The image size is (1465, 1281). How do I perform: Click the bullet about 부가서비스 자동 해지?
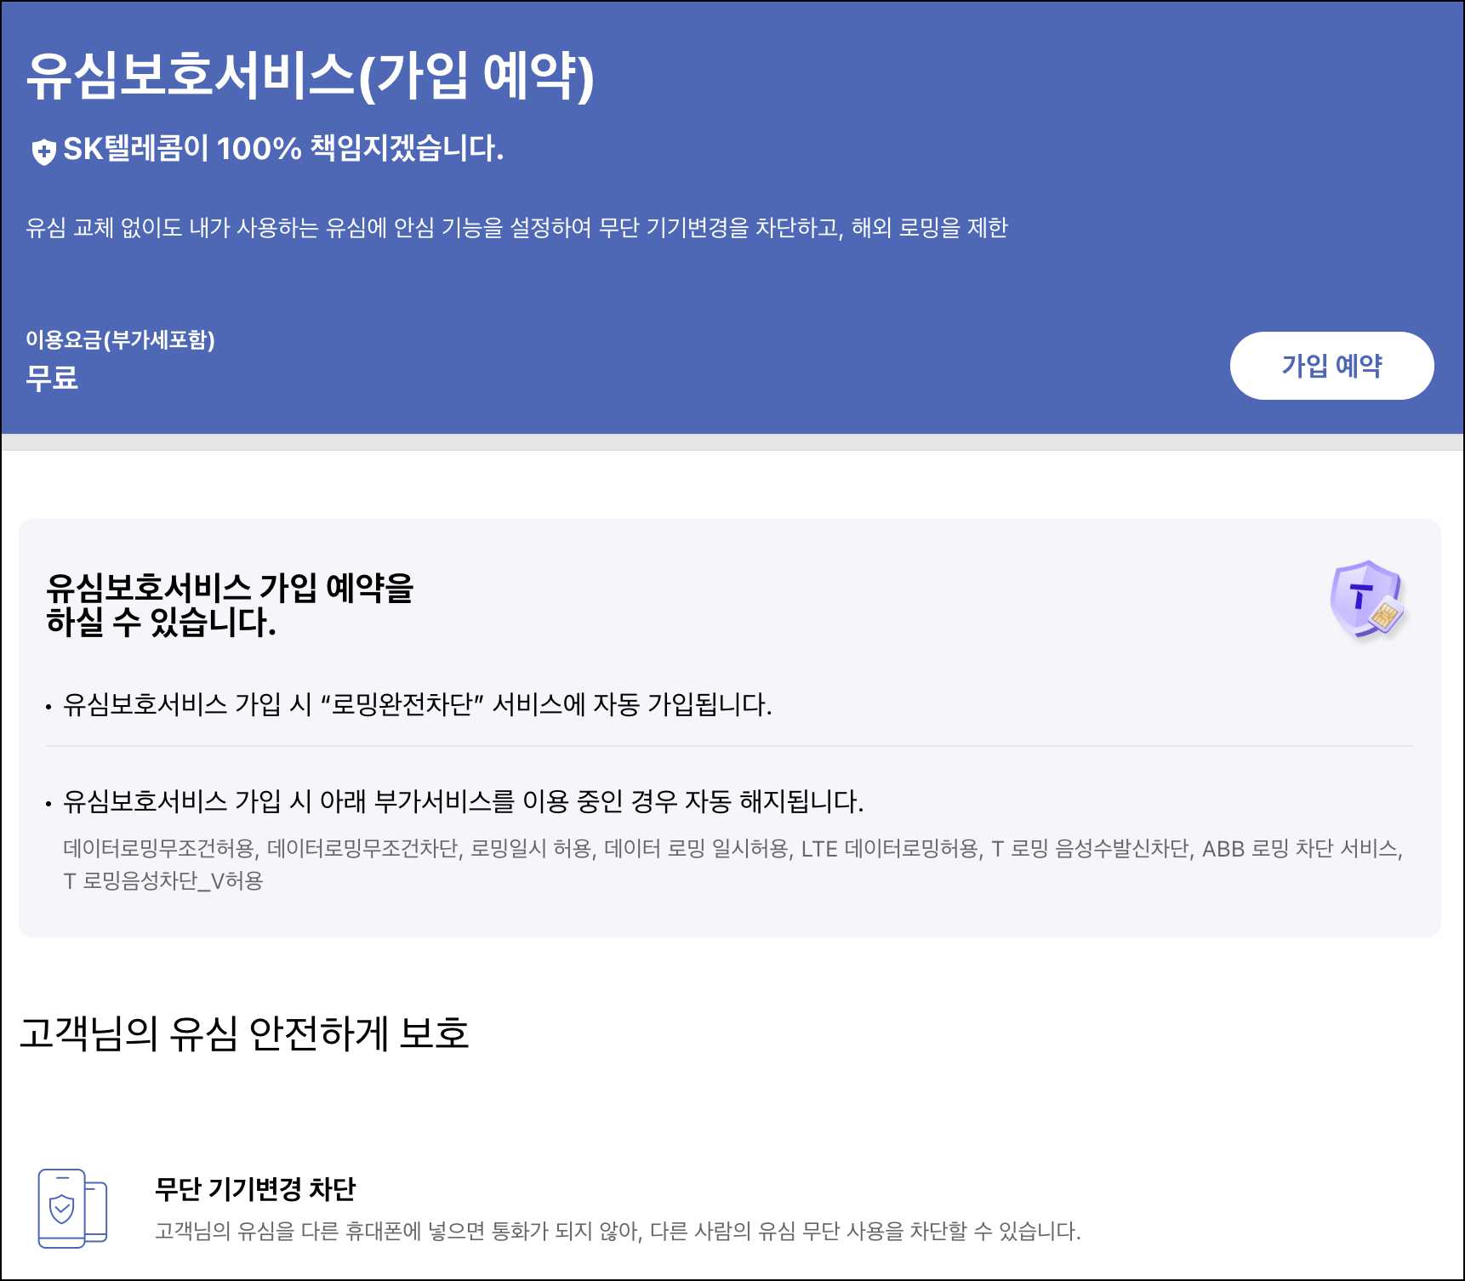tap(463, 800)
